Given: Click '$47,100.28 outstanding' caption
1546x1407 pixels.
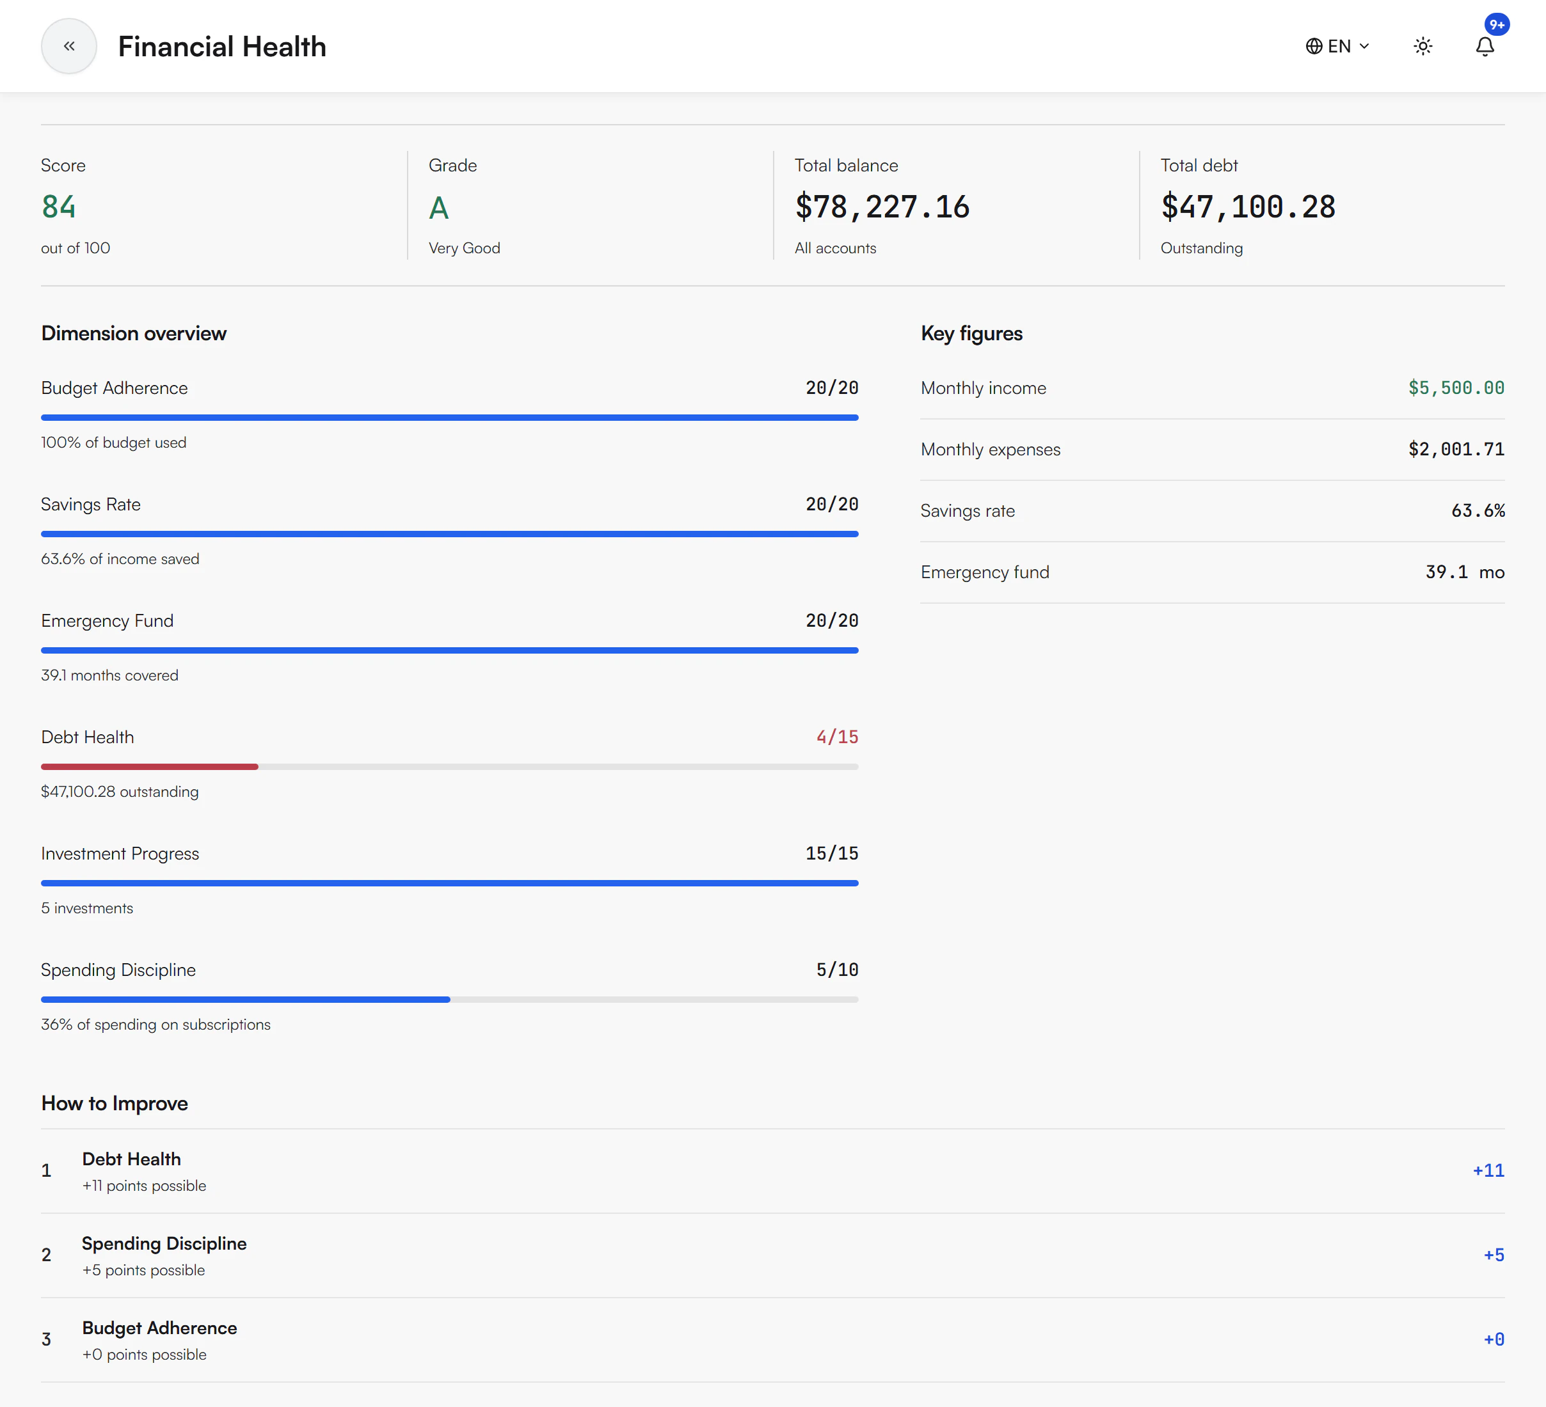Looking at the screenshot, I should pos(120,792).
